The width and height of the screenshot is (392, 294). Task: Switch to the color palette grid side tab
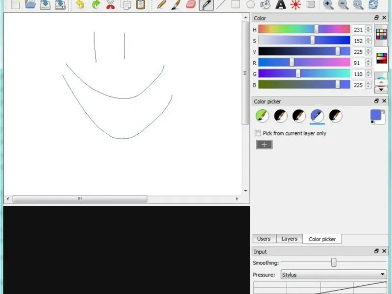point(381,34)
